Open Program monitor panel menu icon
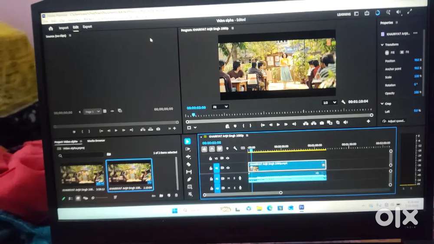The height and width of the screenshot is (244, 434). click(233, 28)
